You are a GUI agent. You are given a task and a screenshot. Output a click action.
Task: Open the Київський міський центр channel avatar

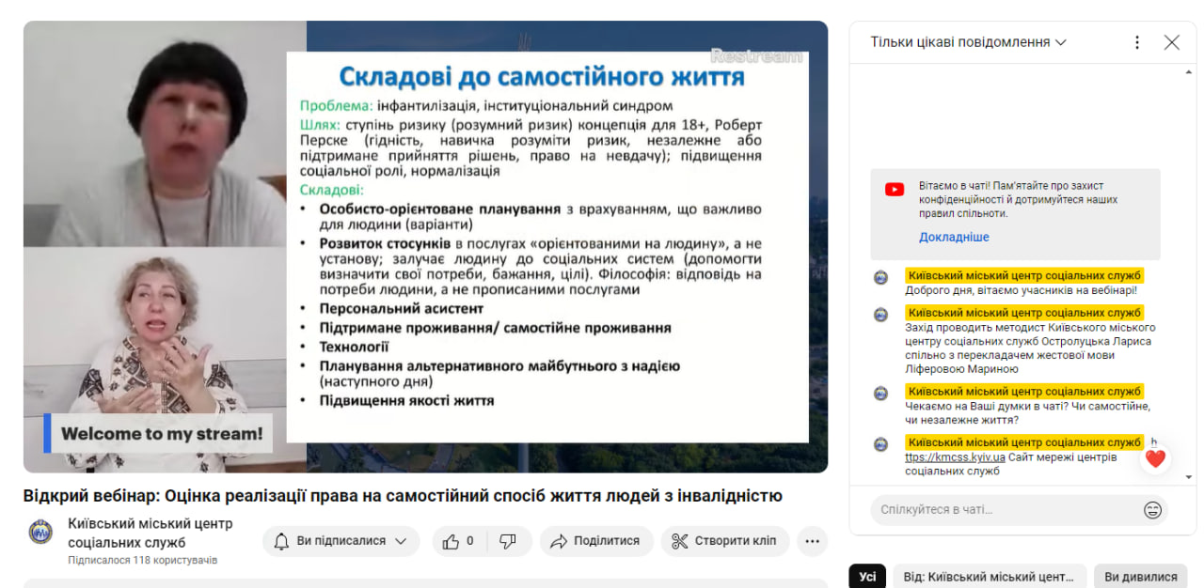(x=40, y=533)
